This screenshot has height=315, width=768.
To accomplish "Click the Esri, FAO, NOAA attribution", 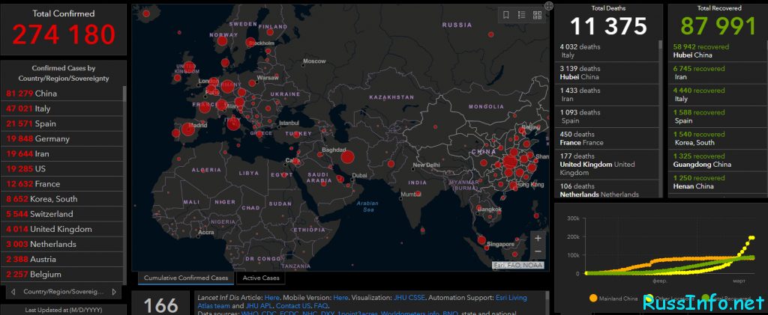I will point(517,265).
